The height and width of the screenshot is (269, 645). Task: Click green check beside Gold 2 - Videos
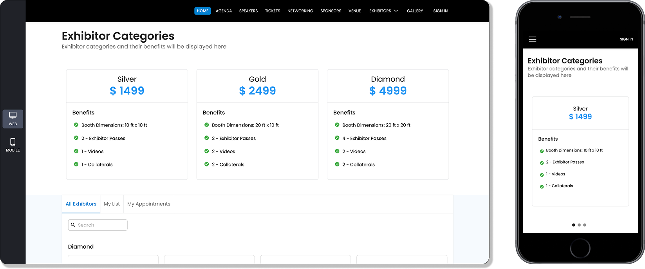click(x=207, y=151)
